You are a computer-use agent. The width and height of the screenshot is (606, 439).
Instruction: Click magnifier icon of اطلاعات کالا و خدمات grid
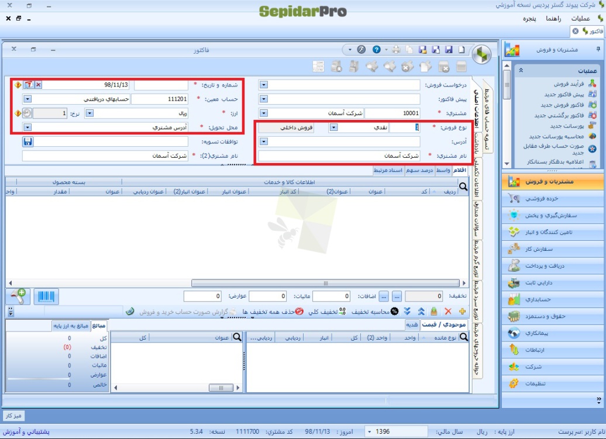click(x=463, y=187)
